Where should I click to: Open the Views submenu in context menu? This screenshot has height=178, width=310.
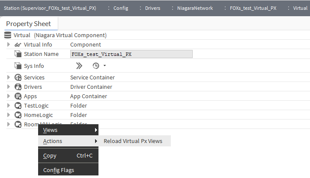[x=69, y=130]
